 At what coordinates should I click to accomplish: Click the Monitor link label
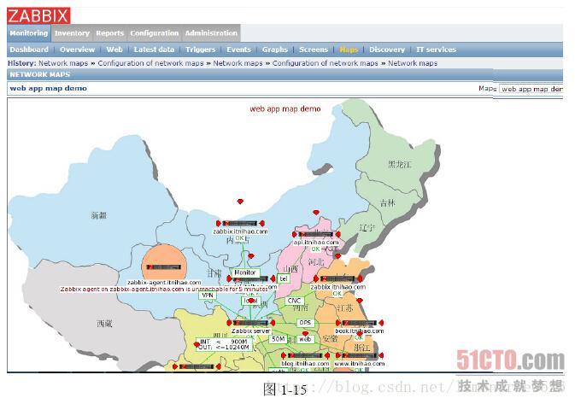click(245, 272)
